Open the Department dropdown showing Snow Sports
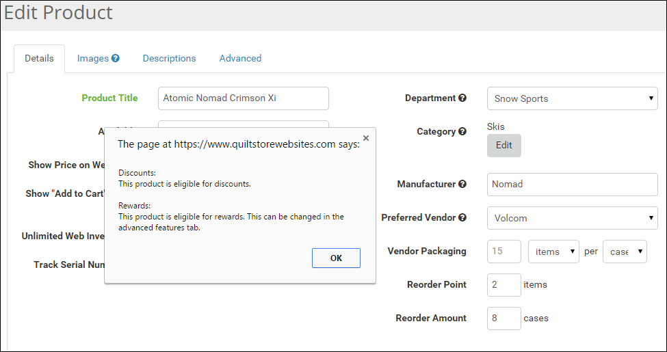667x352 pixels. [572, 98]
